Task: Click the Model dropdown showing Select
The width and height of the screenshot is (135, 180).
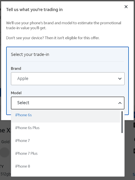Action: [68, 103]
